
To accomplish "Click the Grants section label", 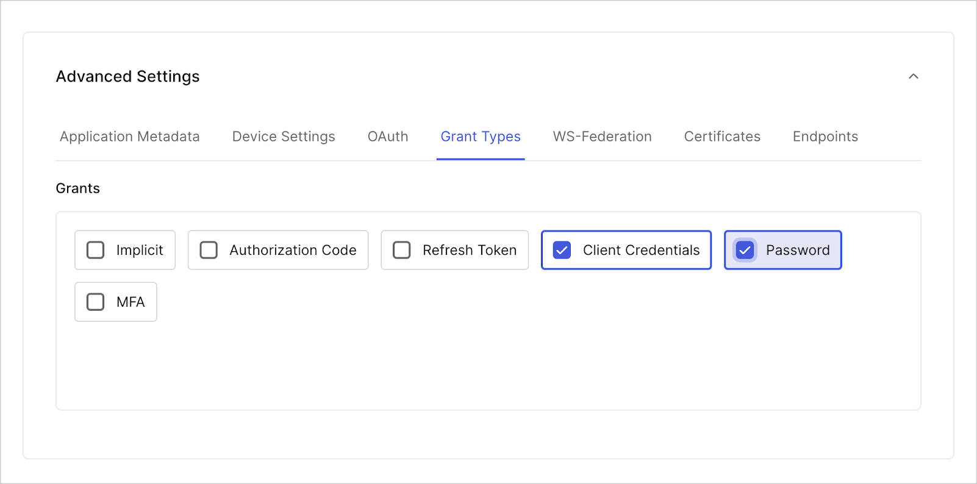I will (78, 188).
